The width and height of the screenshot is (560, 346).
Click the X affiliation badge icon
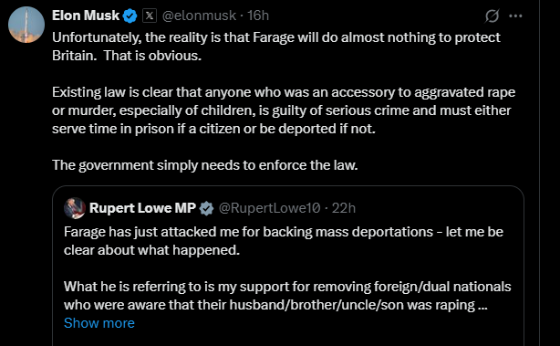click(x=150, y=16)
